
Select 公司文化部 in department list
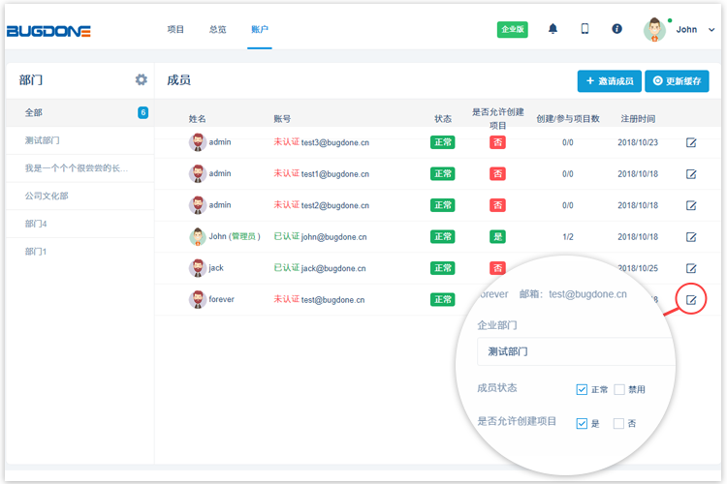point(47,196)
